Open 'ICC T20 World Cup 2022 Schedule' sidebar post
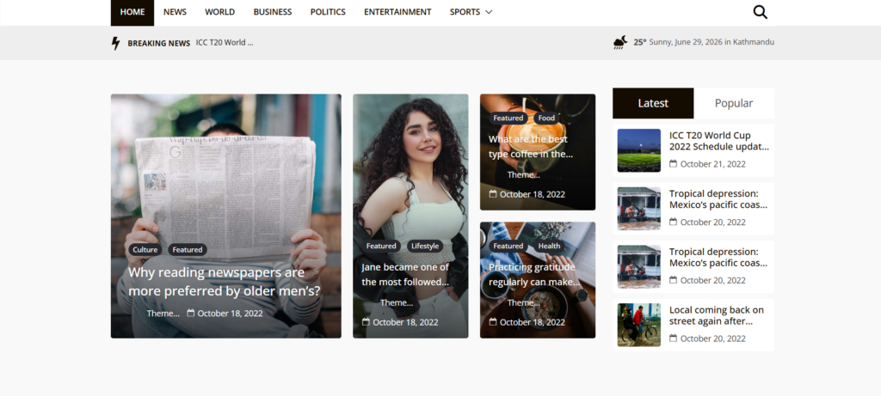 coord(718,141)
